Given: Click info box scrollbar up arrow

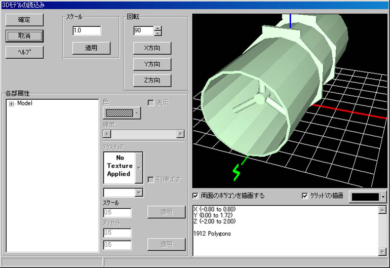Looking at the screenshot, I should (x=382, y=210).
